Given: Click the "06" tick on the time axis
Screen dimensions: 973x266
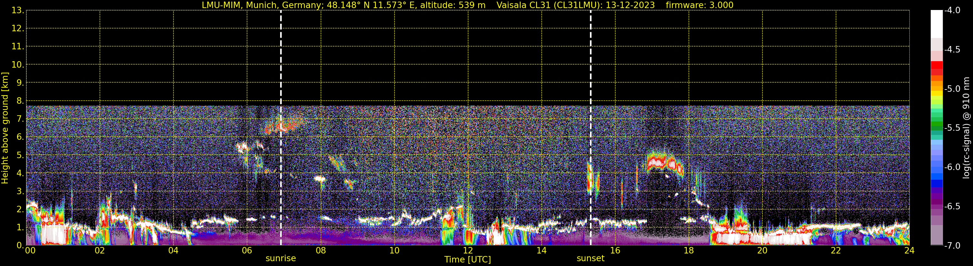Looking at the screenshot, I should (247, 251).
